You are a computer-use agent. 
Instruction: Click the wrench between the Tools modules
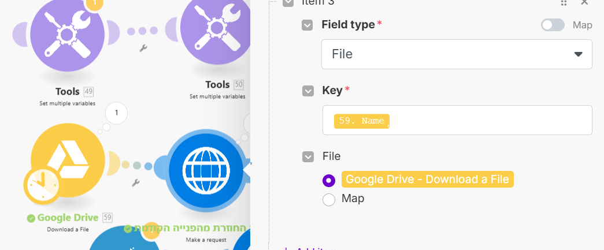[143, 49]
